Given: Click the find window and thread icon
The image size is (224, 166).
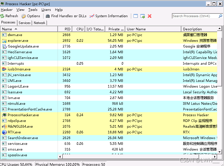Looking at the screenshot, I should (x=143, y=16).
